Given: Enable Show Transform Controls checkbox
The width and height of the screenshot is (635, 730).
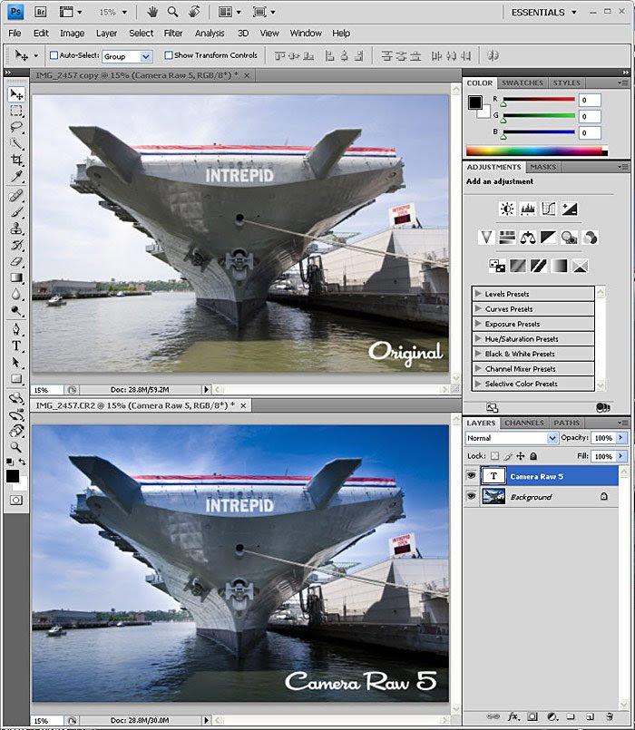Looking at the screenshot, I should (x=168, y=55).
